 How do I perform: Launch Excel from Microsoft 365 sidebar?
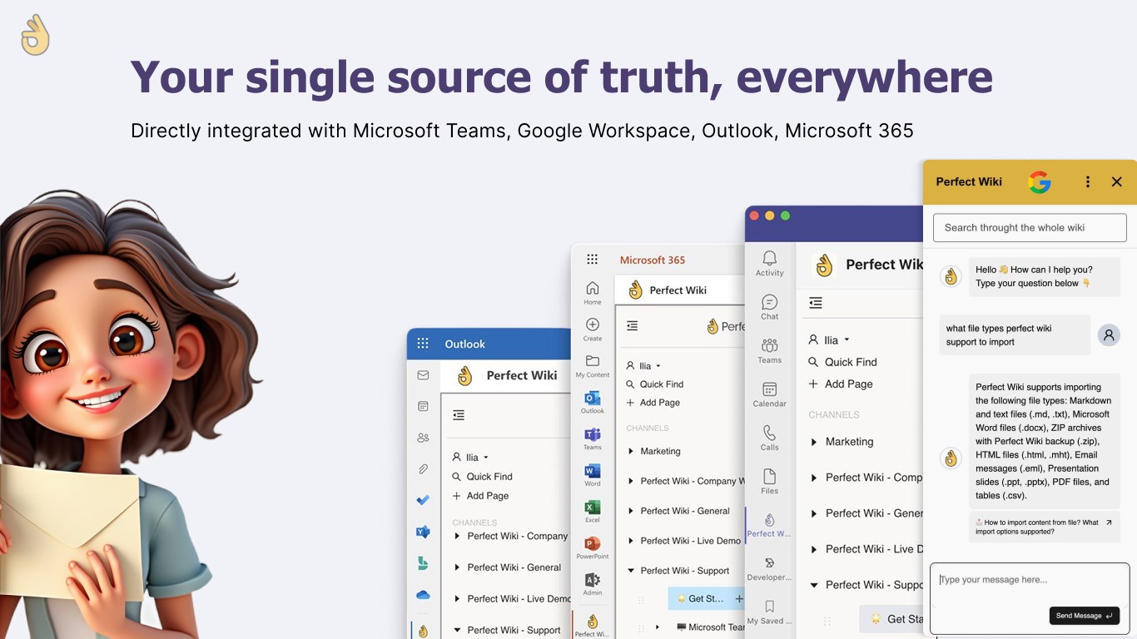(x=593, y=510)
